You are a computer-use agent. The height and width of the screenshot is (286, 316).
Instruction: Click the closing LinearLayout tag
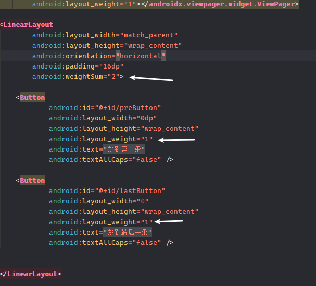pyautogui.click(x=30, y=274)
